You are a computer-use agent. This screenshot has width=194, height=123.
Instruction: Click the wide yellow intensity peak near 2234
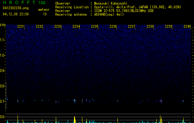coord(75,120)
